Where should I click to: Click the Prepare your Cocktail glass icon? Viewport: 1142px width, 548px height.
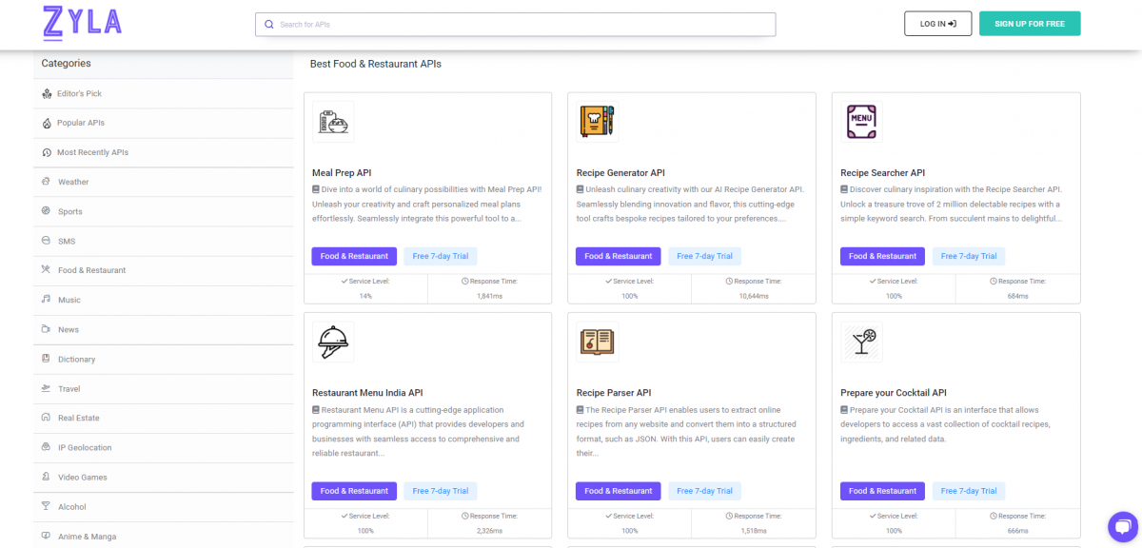pos(861,342)
